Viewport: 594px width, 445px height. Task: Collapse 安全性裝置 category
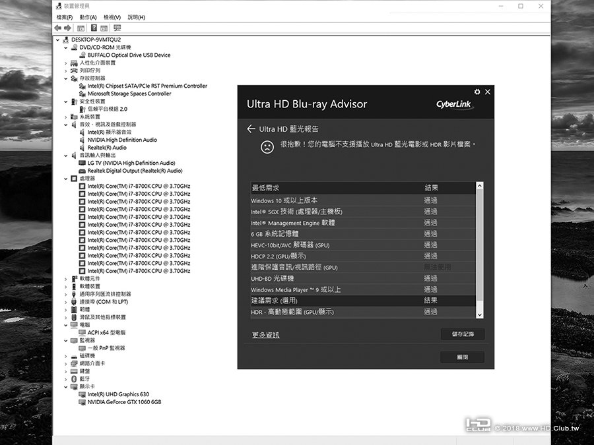click(x=66, y=102)
